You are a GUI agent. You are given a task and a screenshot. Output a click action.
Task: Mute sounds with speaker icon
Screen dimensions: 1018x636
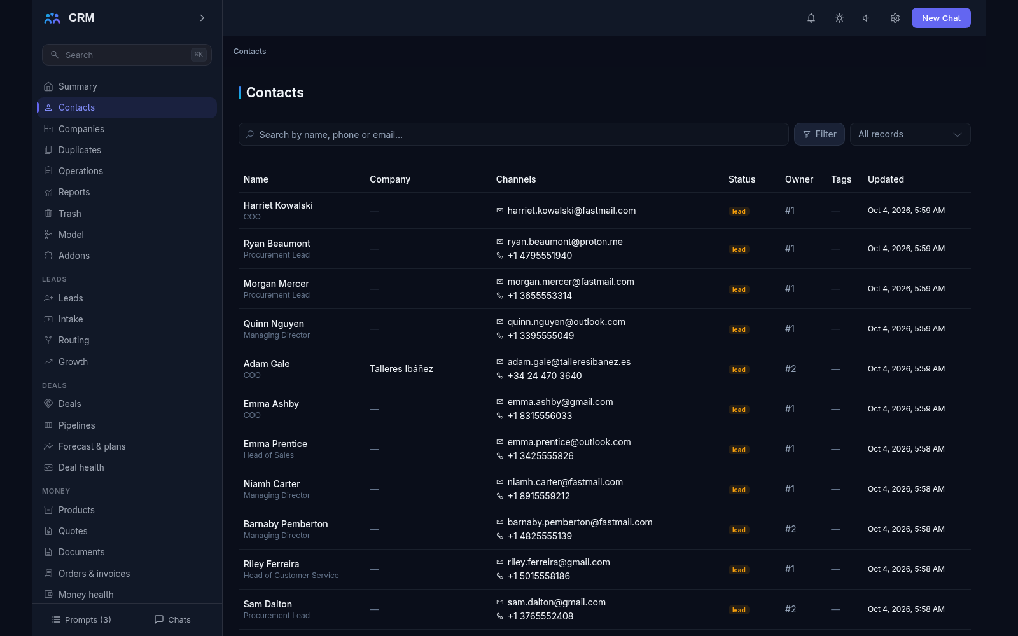(x=867, y=18)
